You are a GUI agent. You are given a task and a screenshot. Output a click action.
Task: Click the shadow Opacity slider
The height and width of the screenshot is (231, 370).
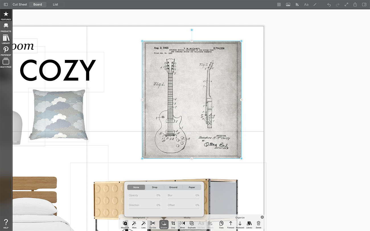click(144, 199)
